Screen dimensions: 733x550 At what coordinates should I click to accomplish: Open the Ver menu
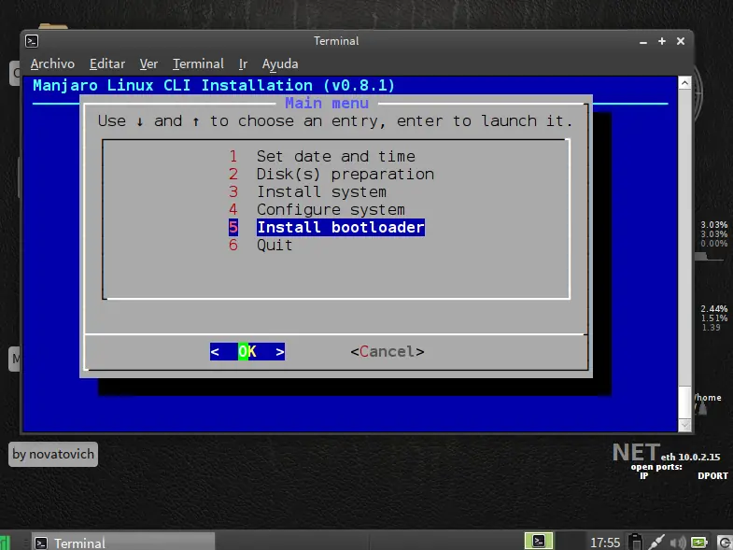(x=148, y=63)
